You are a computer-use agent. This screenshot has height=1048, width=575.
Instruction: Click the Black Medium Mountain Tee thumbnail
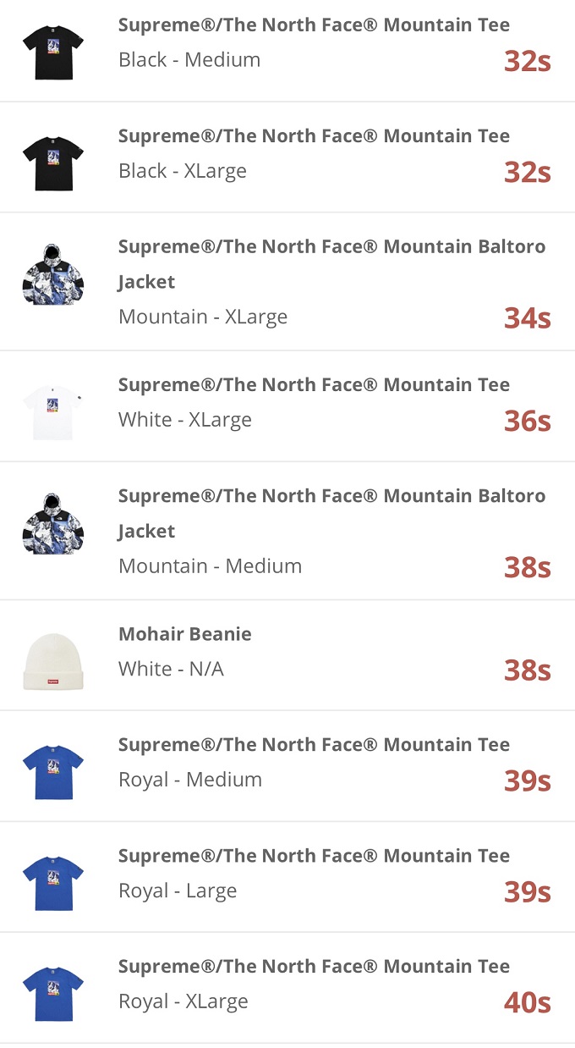[52, 52]
